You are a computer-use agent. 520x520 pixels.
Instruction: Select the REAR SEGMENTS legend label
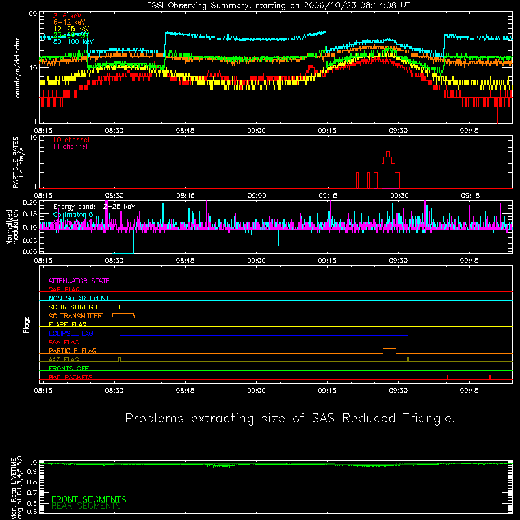86,506
